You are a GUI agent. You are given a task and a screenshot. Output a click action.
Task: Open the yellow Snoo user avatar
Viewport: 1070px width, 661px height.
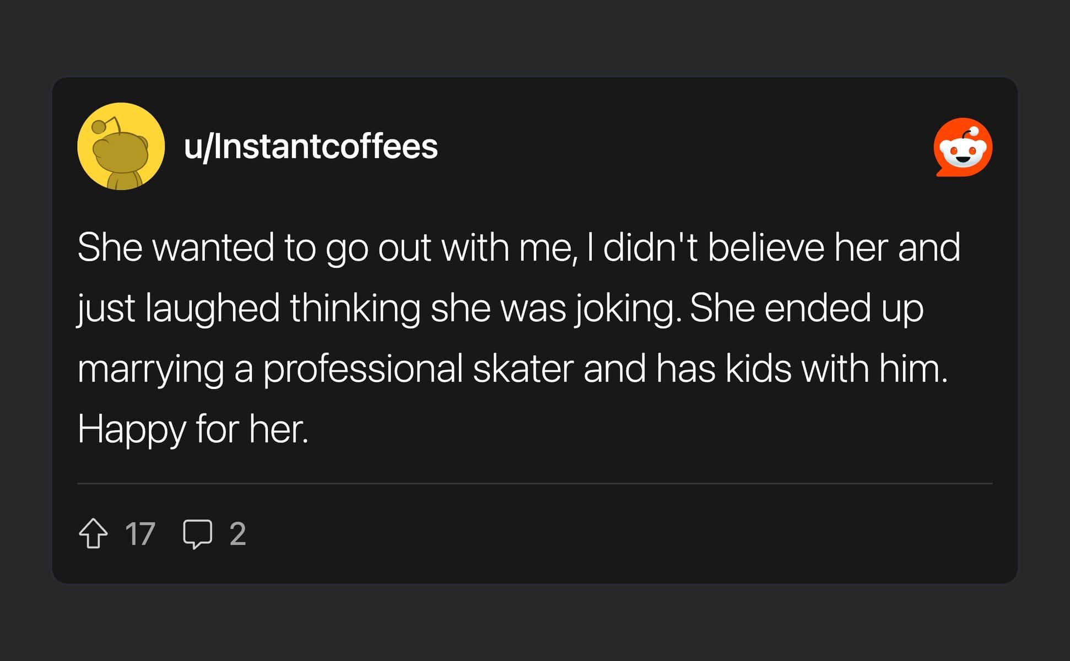tap(121, 147)
